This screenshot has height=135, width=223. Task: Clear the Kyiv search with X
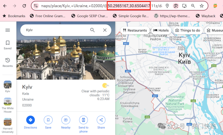105,30
